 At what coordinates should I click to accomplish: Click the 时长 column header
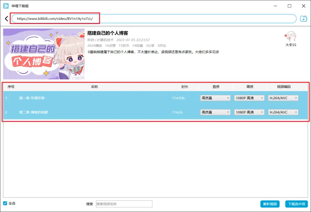(x=185, y=87)
